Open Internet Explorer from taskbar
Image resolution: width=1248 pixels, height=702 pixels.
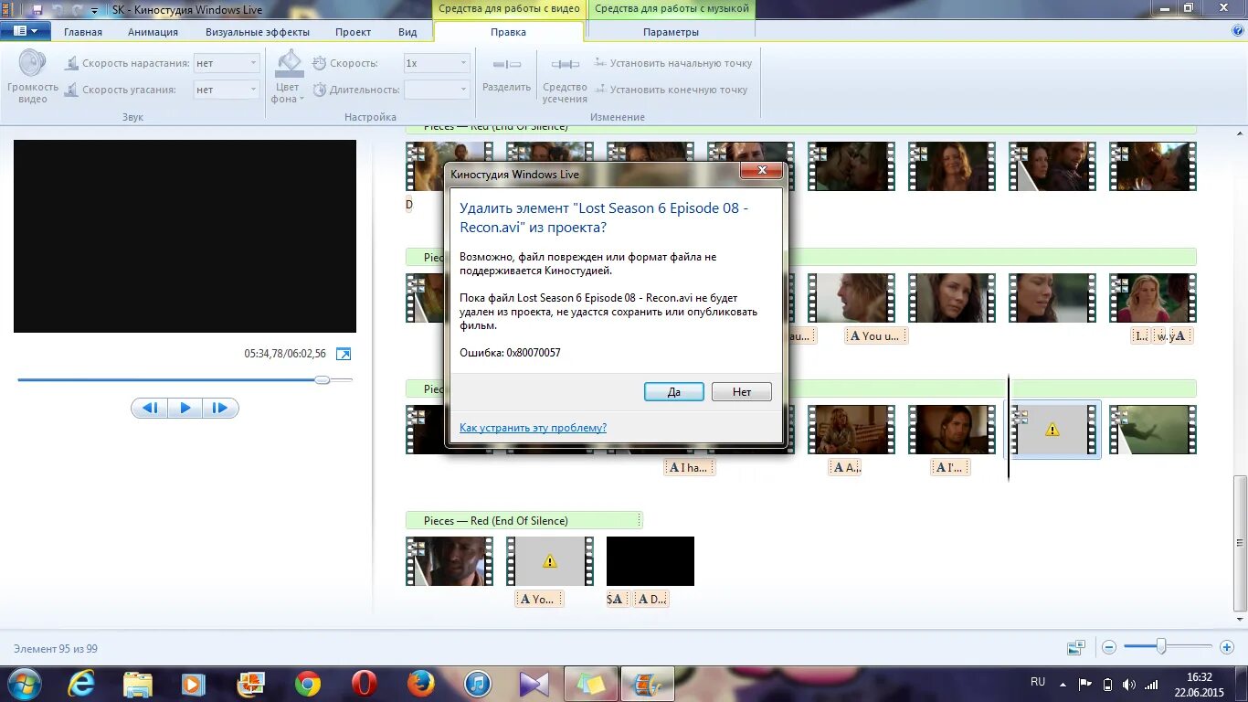(x=81, y=684)
